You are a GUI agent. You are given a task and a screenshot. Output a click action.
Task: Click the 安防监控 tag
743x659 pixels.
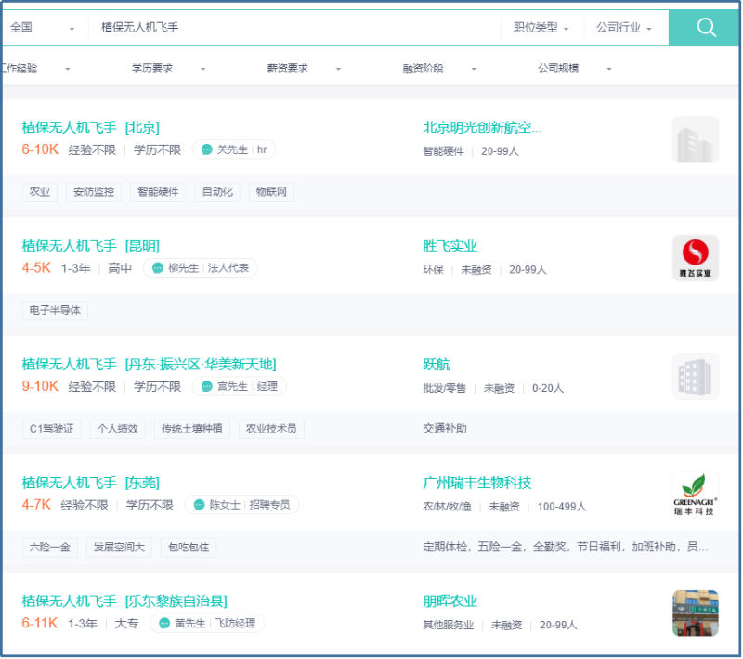(x=94, y=192)
